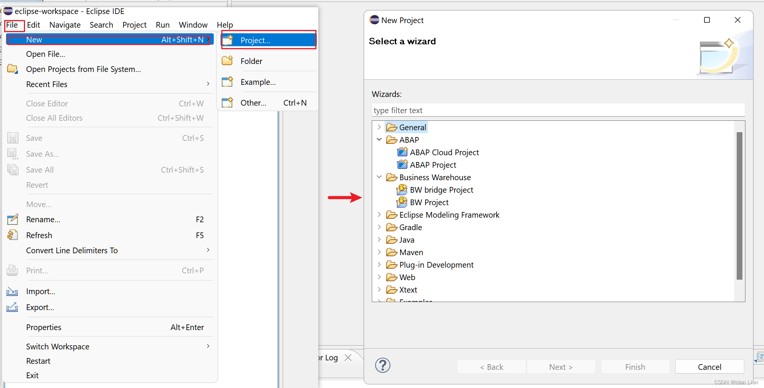Click the ABAP Cloud Project icon
This screenshot has height=388, width=764.
pos(402,152)
